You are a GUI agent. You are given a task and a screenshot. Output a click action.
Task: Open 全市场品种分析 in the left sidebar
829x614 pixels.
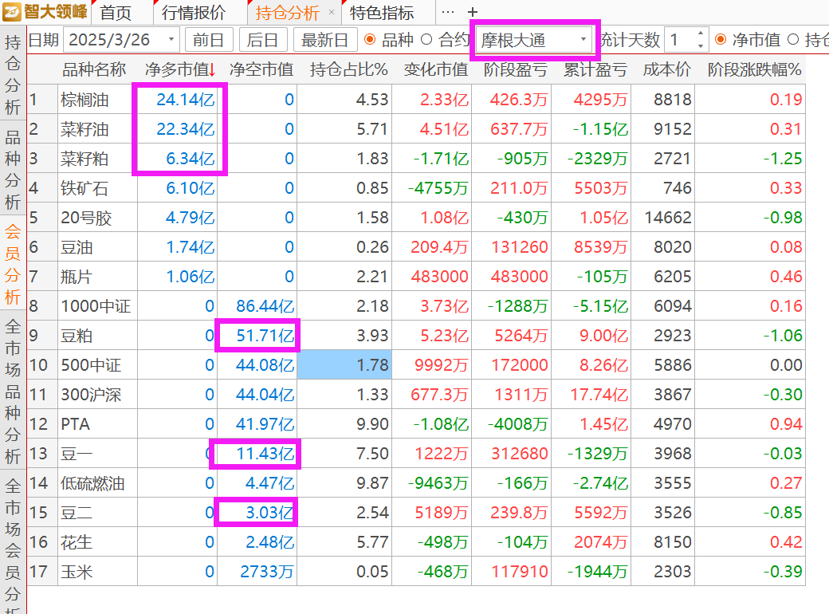pos(13,392)
